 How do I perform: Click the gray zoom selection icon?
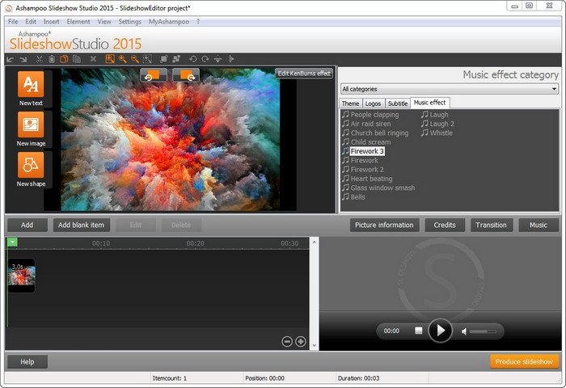pyautogui.click(x=147, y=59)
